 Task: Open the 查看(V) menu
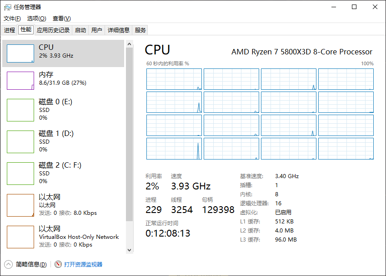click(x=61, y=19)
